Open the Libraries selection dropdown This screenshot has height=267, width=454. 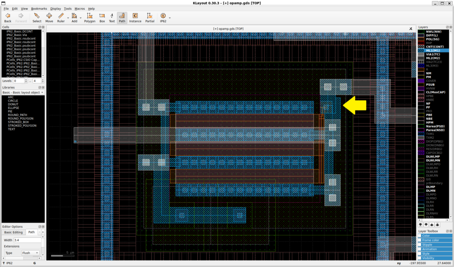coord(23,92)
